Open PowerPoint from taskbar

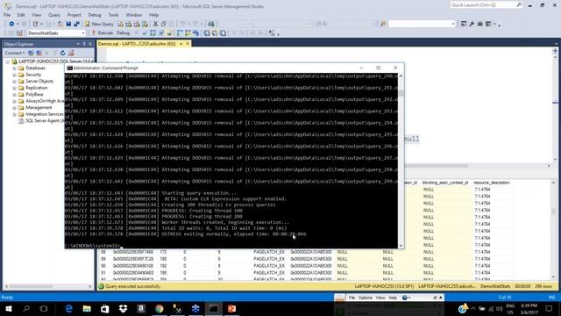click(x=231, y=308)
